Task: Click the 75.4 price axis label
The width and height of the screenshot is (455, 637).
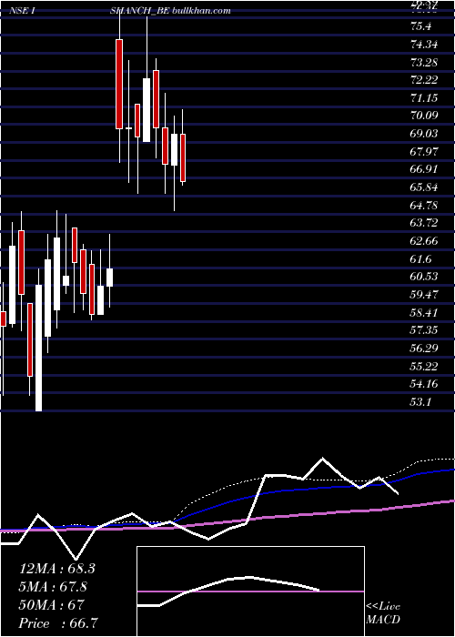Action: [420, 26]
